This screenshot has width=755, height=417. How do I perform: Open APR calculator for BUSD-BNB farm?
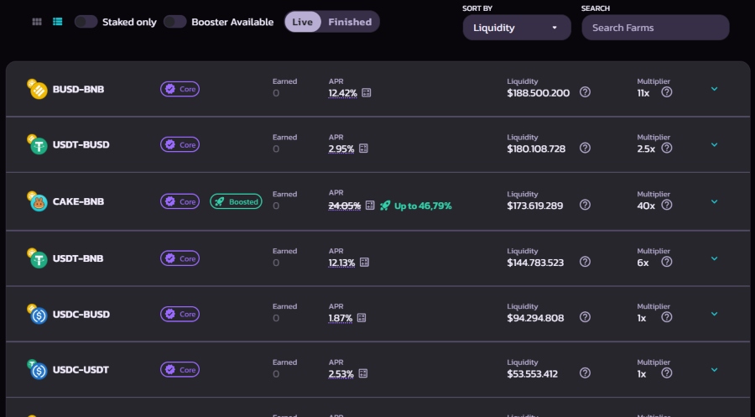[x=366, y=93]
